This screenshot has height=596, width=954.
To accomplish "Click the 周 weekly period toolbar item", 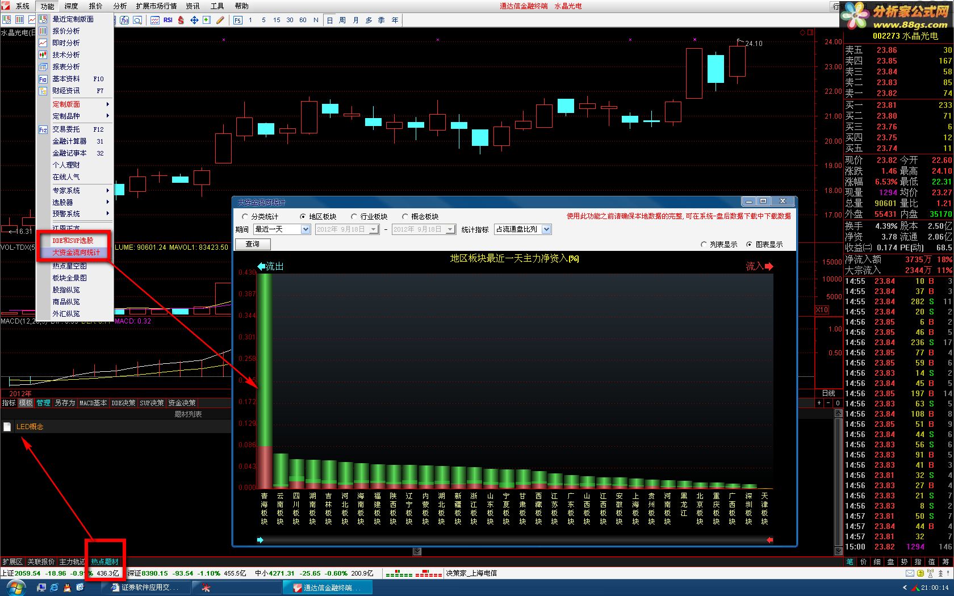I will click(342, 20).
